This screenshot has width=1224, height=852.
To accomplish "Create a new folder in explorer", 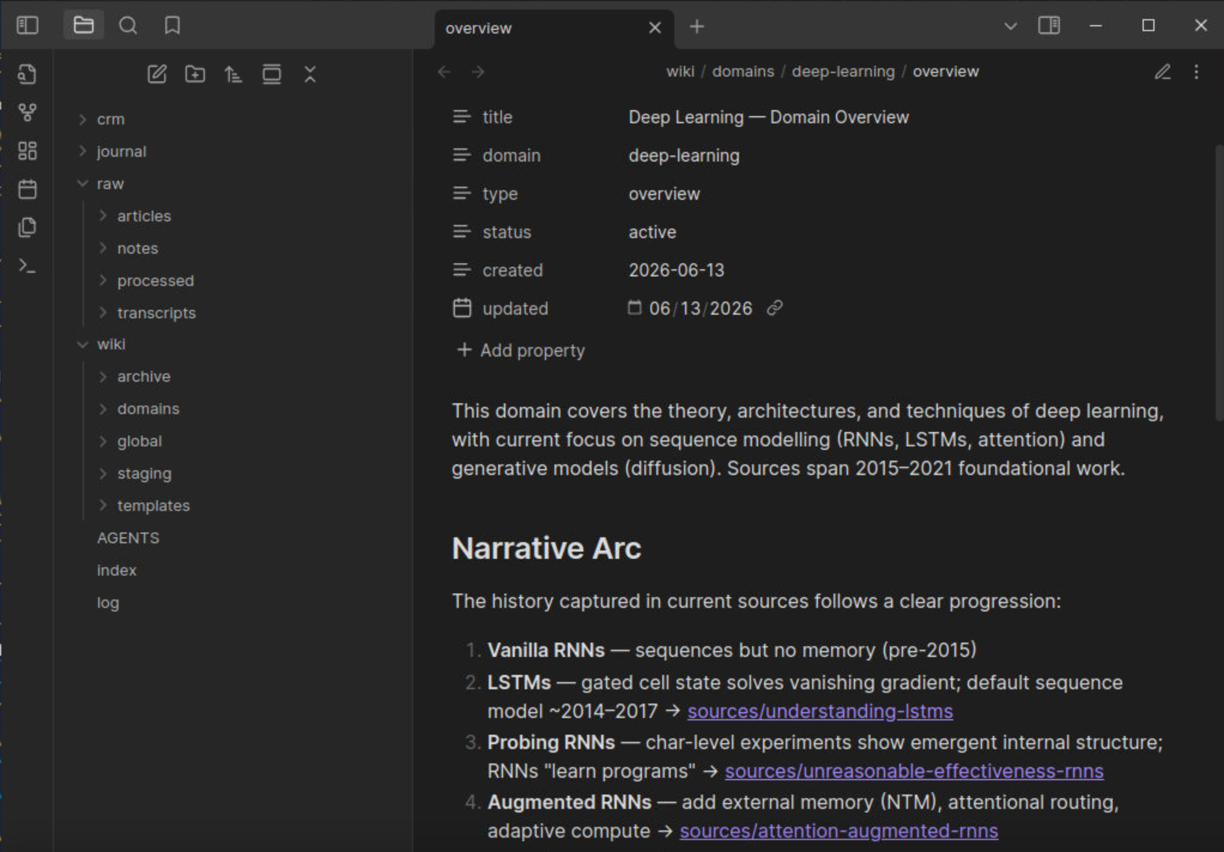I will 195,74.
